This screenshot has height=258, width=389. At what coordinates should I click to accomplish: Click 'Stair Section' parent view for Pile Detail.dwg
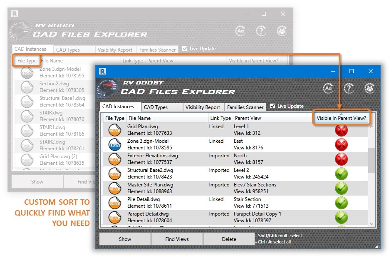tap(248, 199)
